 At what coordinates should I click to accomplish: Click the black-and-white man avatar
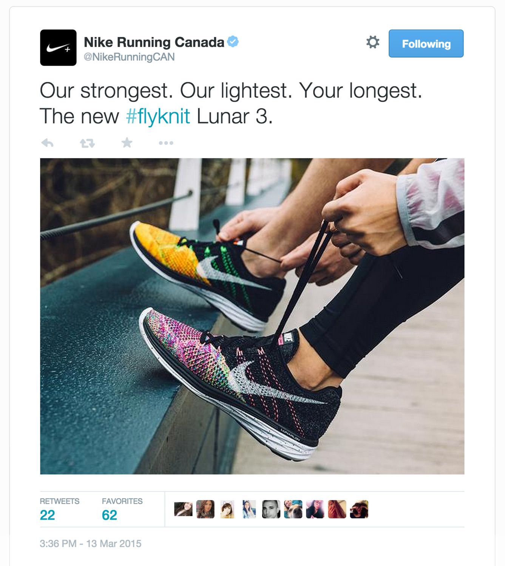pyautogui.click(x=271, y=509)
